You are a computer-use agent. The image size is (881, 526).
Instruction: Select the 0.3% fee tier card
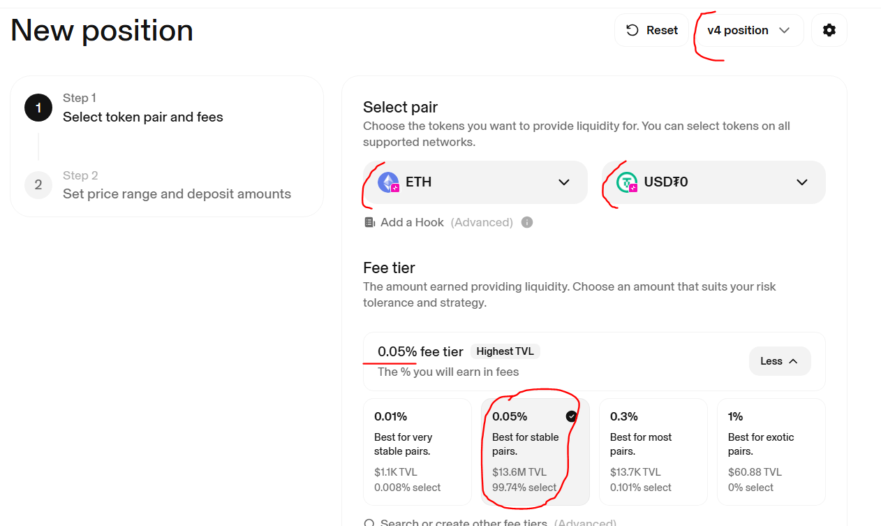coord(653,451)
